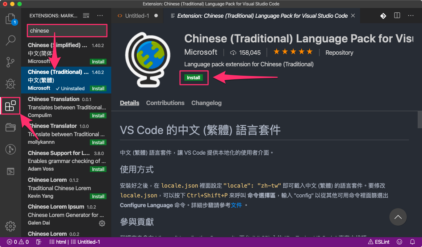The image size is (422, 247).
Task: Click the Chinese (Traditional) Language Pack title
Action: tap(298, 38)
